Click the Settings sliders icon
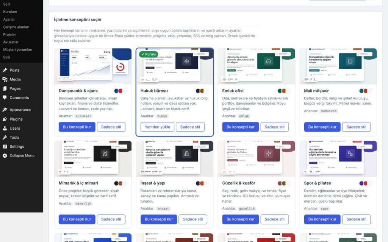The width and height of the screenshot is (388, 242). [5, 146]
